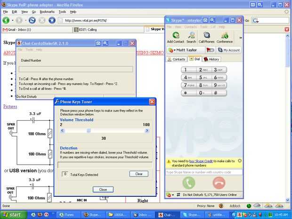Open Forward button history dropdown arrow

25,20
